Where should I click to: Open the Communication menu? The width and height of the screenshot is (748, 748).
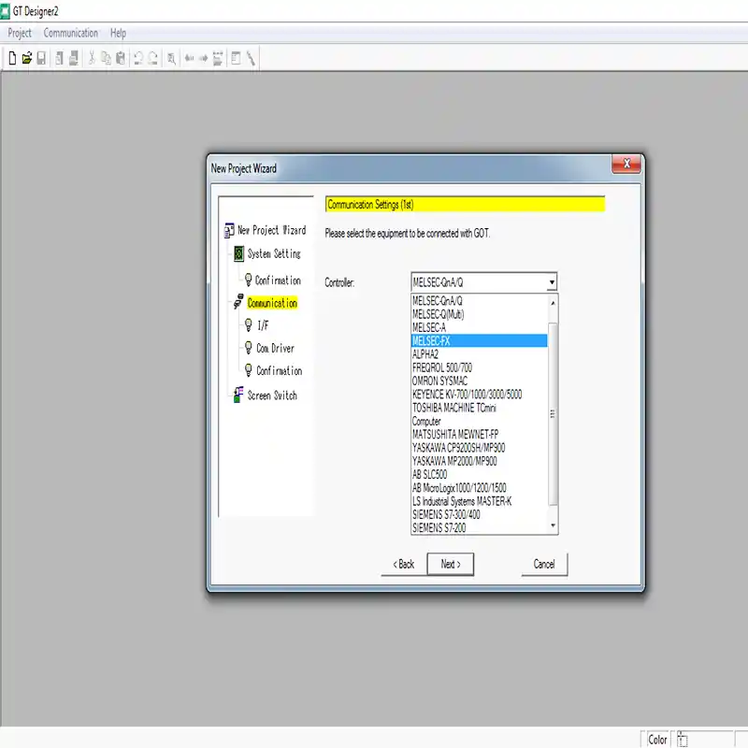coord(71,33)
